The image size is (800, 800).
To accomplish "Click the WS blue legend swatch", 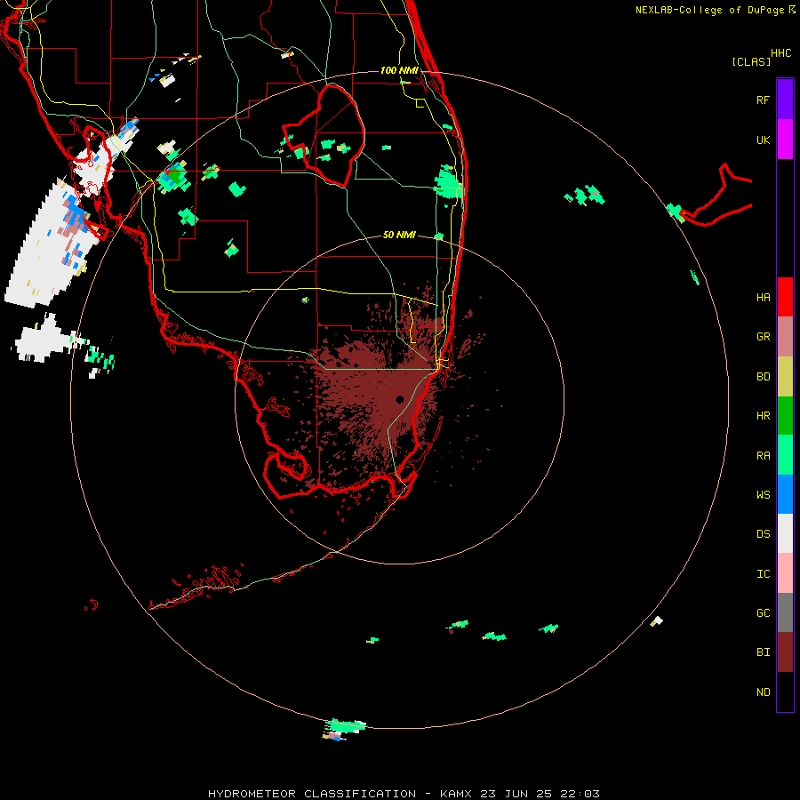I will click(785, 494).
